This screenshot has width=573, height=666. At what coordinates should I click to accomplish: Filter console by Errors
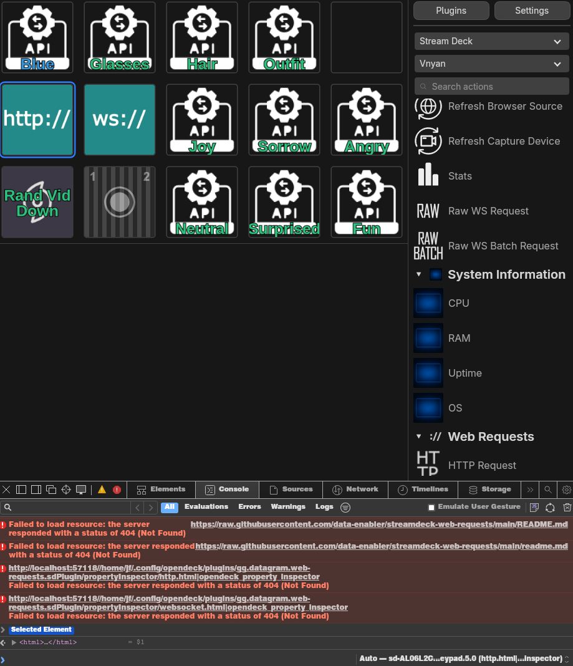pyautogui.click(x=249, y=507)
